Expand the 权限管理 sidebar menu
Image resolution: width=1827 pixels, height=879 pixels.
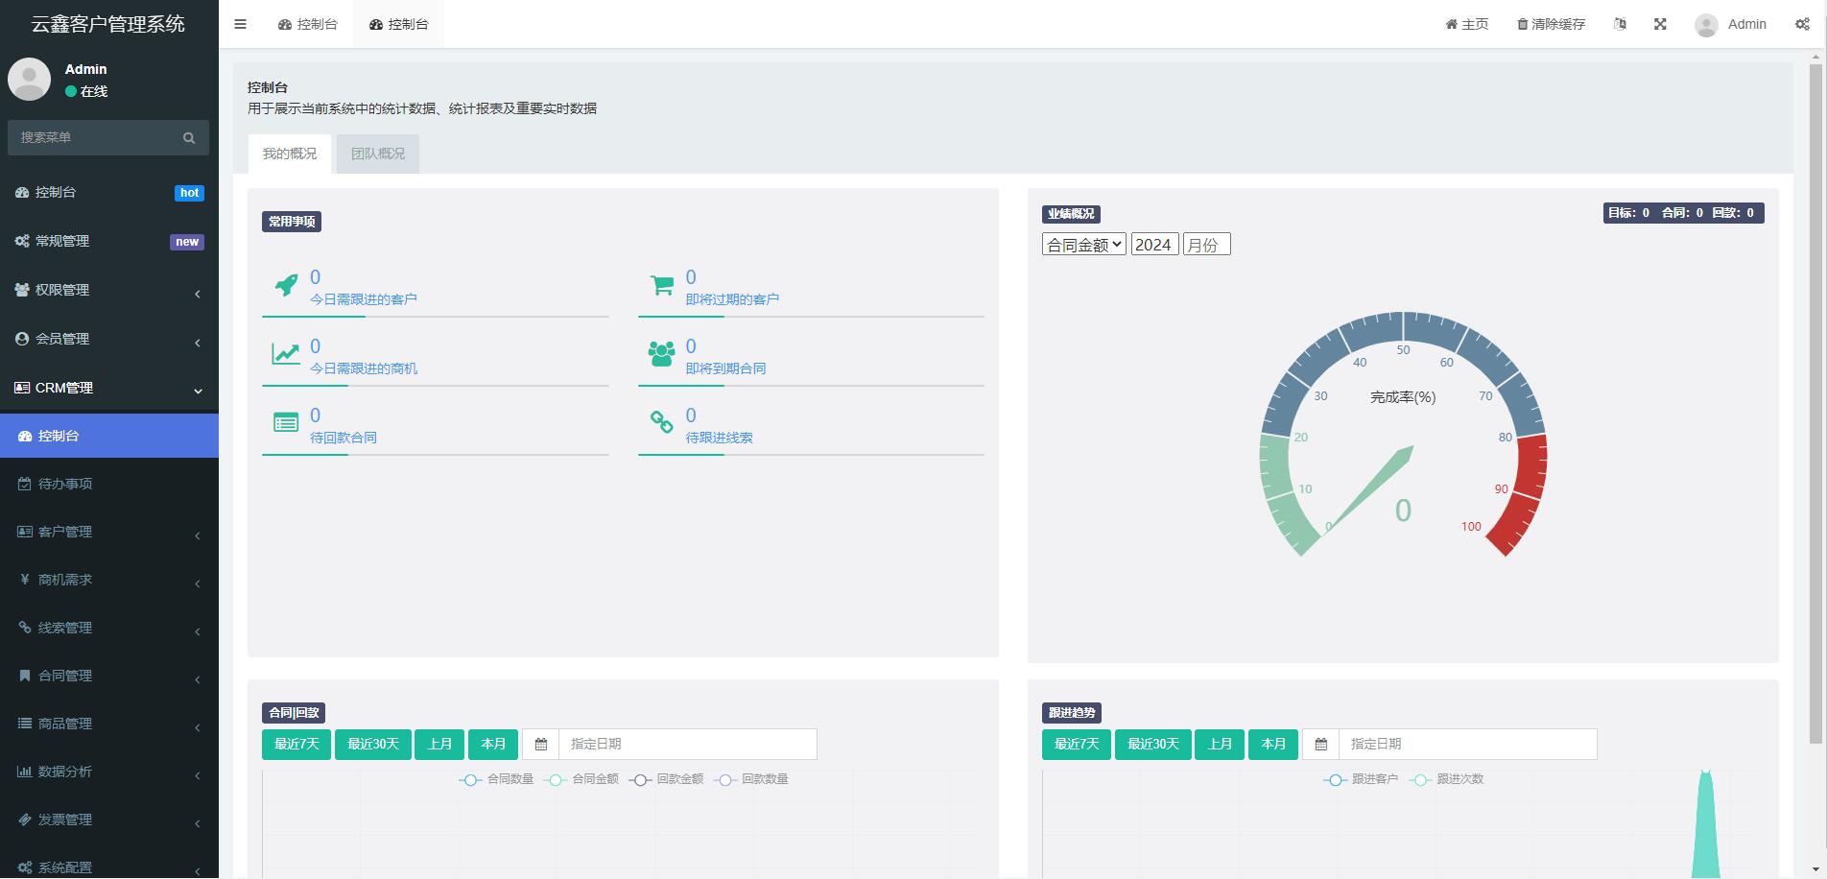tap(108, 290)
